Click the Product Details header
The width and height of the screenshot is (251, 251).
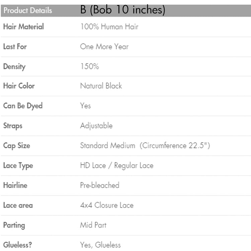pos(28,10)
